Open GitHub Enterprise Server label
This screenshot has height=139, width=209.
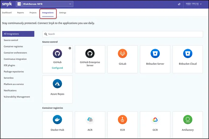(x=90, y=64)
